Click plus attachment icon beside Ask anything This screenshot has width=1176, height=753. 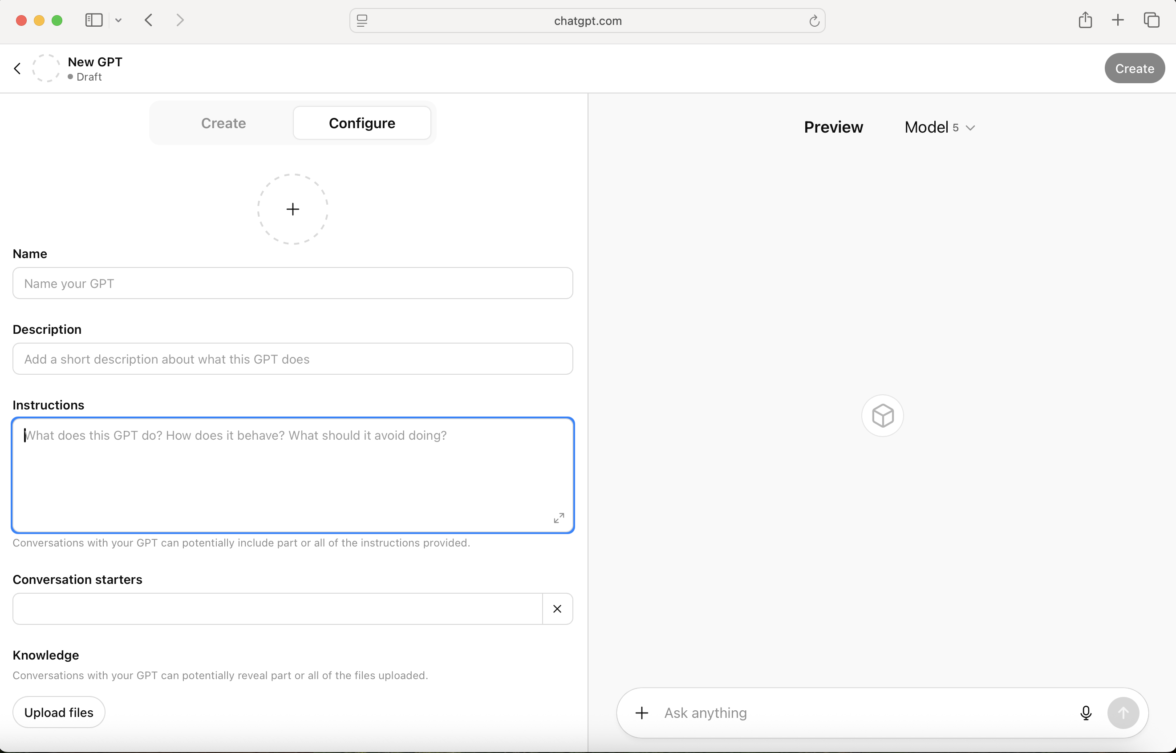[x=641, y=713]
